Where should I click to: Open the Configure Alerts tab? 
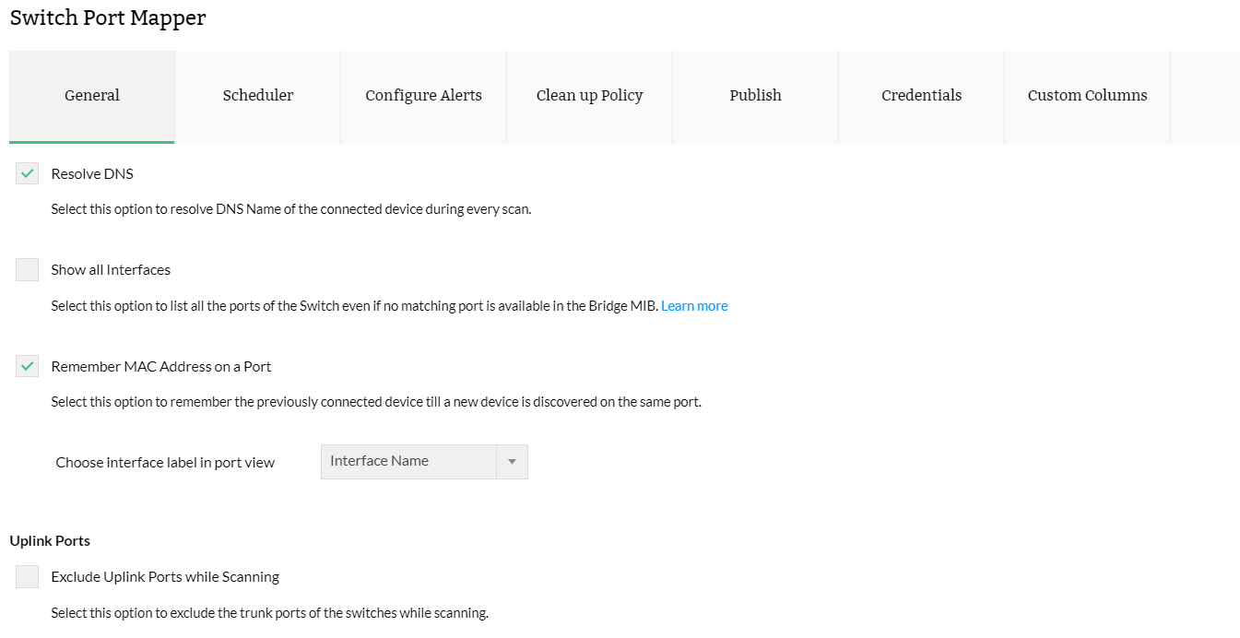coord(423,95)
